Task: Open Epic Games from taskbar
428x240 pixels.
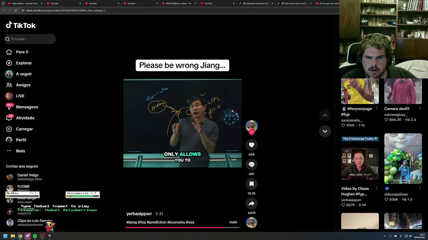Action: point(49,236)
